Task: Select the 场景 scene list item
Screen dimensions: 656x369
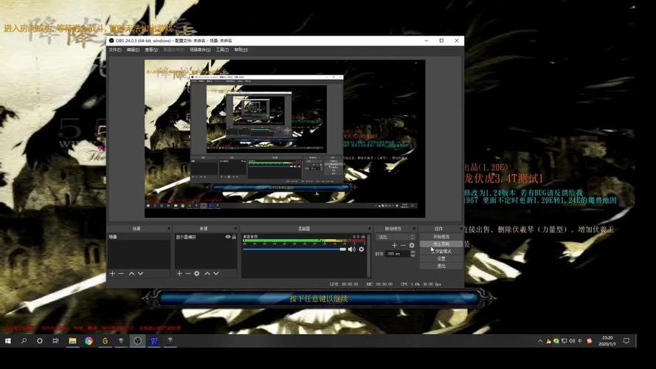Action: pos(139,237)
